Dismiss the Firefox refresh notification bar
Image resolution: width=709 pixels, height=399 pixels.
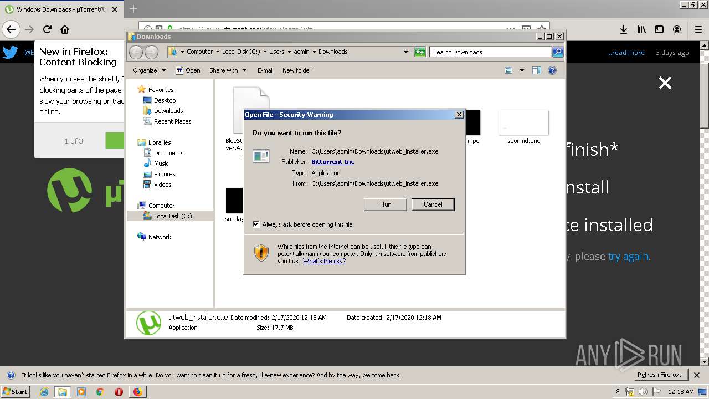697,375
